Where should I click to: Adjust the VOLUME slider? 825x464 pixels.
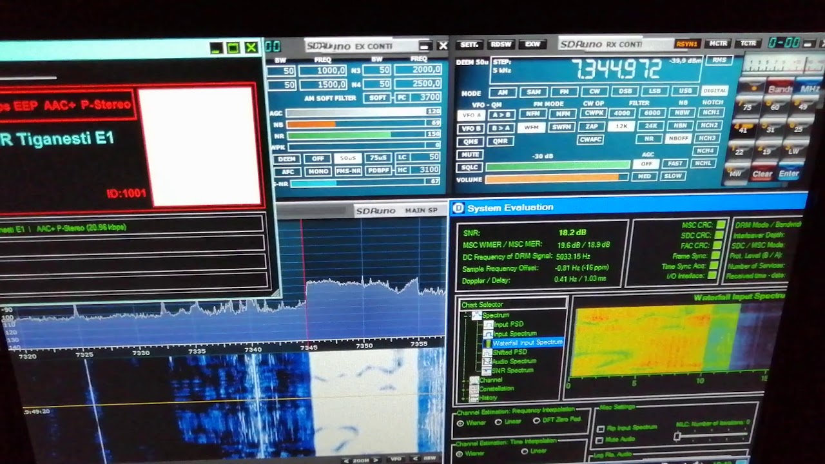pyautogui.click(x=558, y=179)
